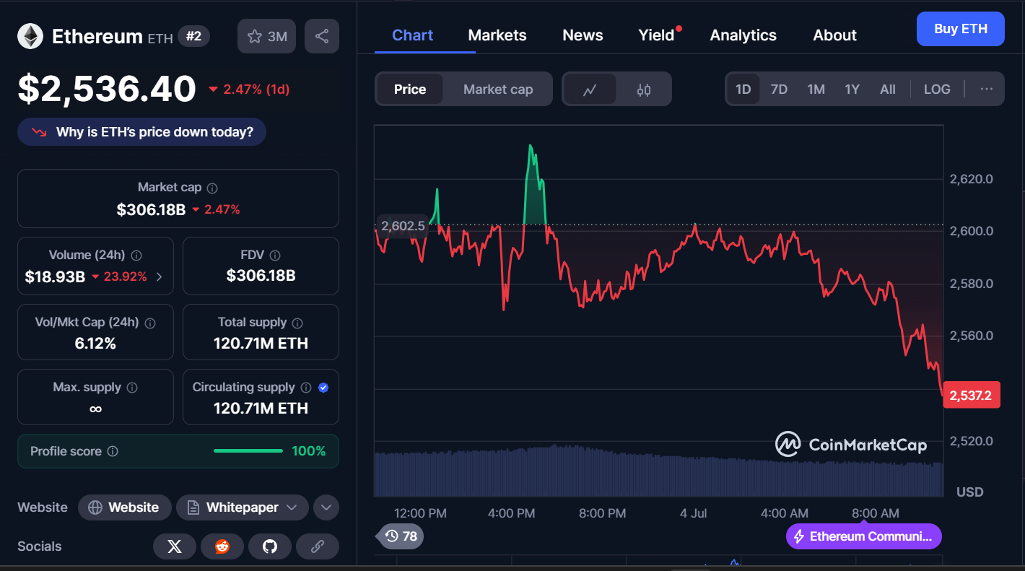Open Ethereum's X (Twitter) social link
This screenshot has width=1025, height=571.
175,546
